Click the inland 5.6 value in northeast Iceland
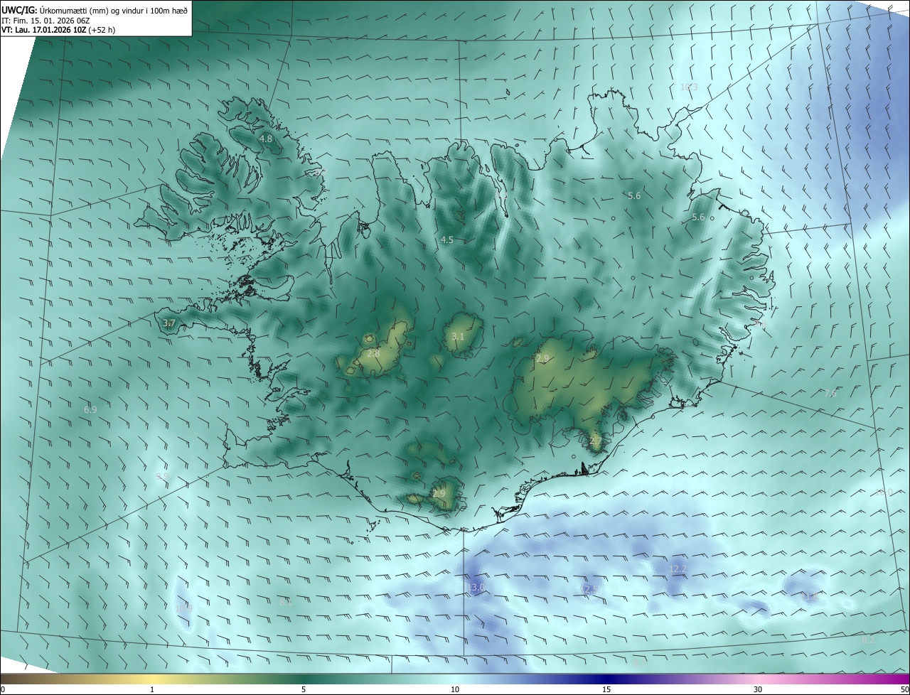This screenshot has width=910, height=695. (x=634, y=195)
